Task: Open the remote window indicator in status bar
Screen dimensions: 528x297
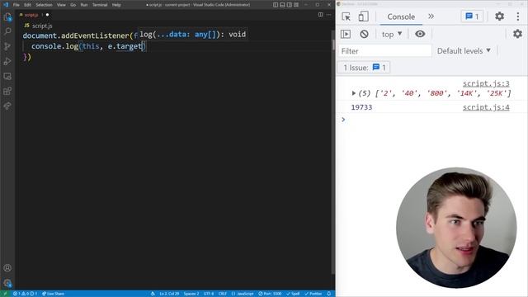Action: click(5, 294)
